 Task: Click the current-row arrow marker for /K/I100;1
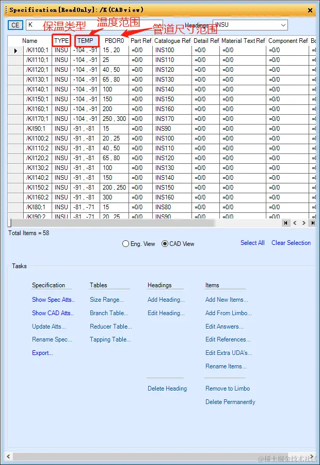[x=15, y=51]
